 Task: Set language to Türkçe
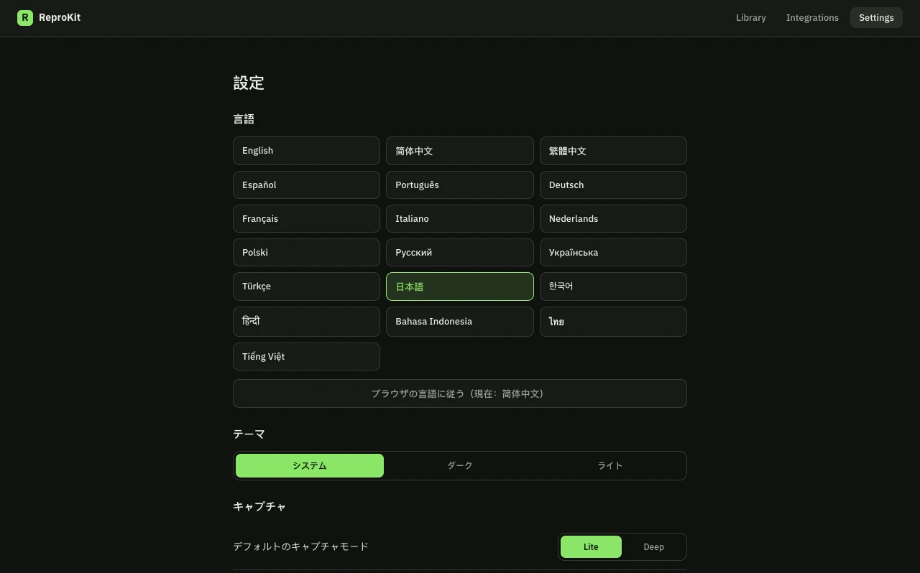pos(306,286)
